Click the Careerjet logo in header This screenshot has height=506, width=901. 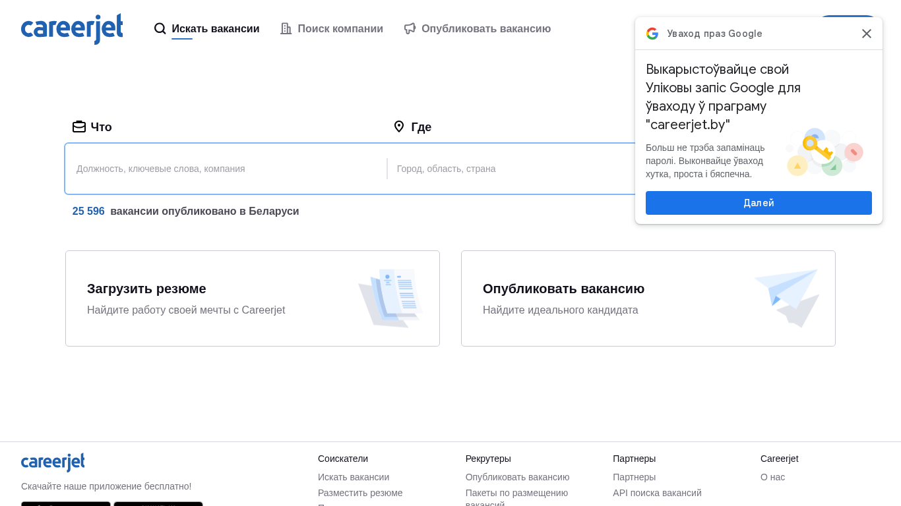coord(72,29)
